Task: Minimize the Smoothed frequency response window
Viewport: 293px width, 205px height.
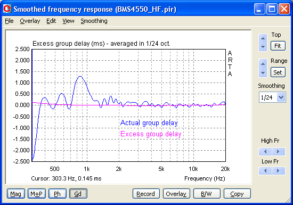Action: pyautogui.click(x=259, y=9)
